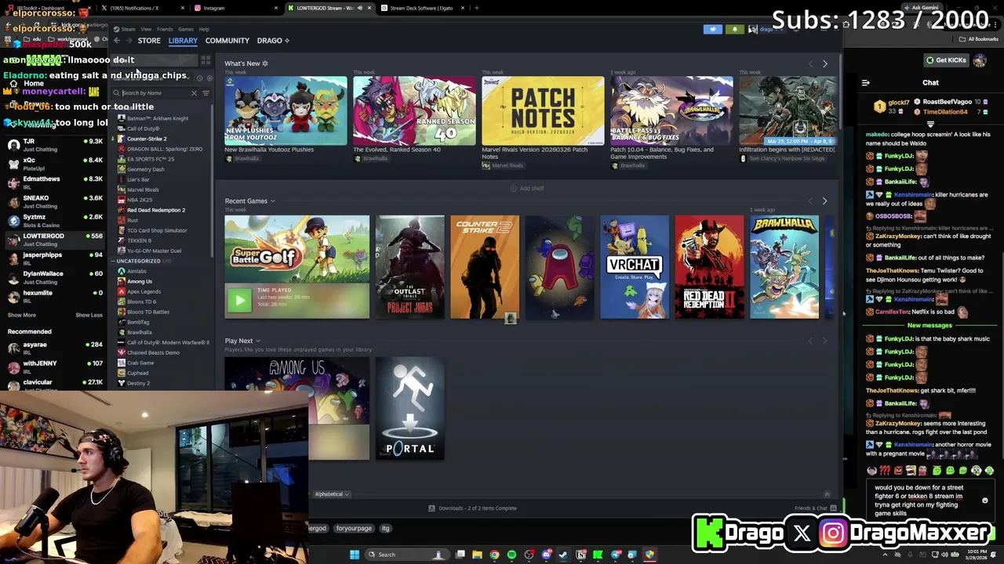This screenshot has height=564, width=1004.
Task: Select Geometry Dash in library list
Action: point(146,169)
